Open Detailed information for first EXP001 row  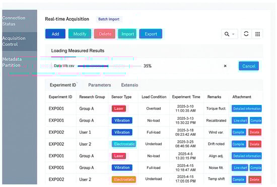click(x=247, y=109)
